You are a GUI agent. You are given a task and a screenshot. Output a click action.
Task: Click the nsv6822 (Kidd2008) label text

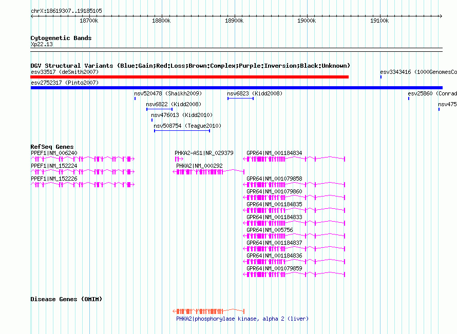coord(174,104)
